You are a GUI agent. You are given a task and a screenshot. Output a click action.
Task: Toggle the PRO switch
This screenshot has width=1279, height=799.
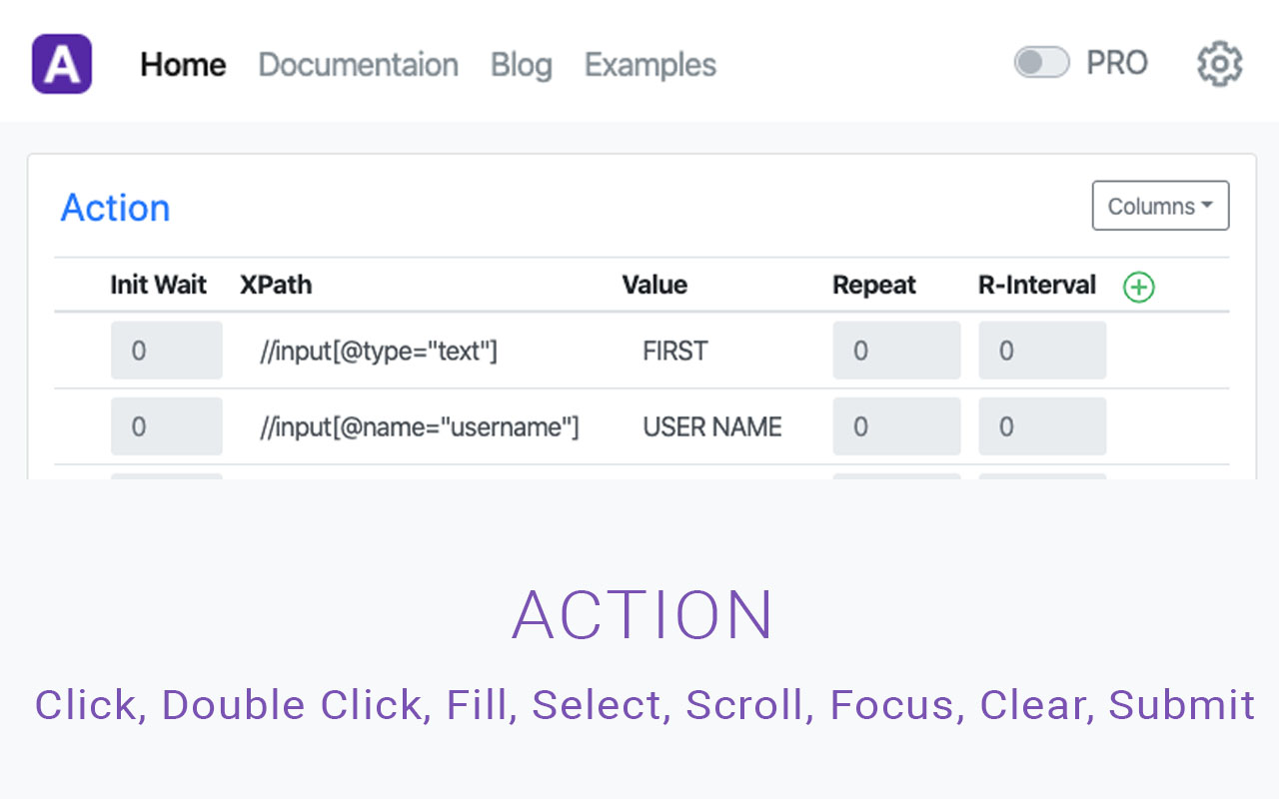pyautogui.click(x=1042, y=63)
